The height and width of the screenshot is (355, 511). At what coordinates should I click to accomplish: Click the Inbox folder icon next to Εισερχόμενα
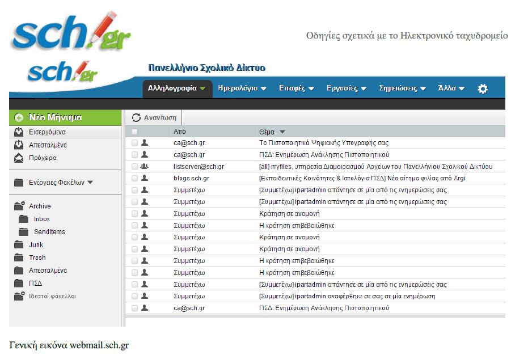(x=19, y=132)
